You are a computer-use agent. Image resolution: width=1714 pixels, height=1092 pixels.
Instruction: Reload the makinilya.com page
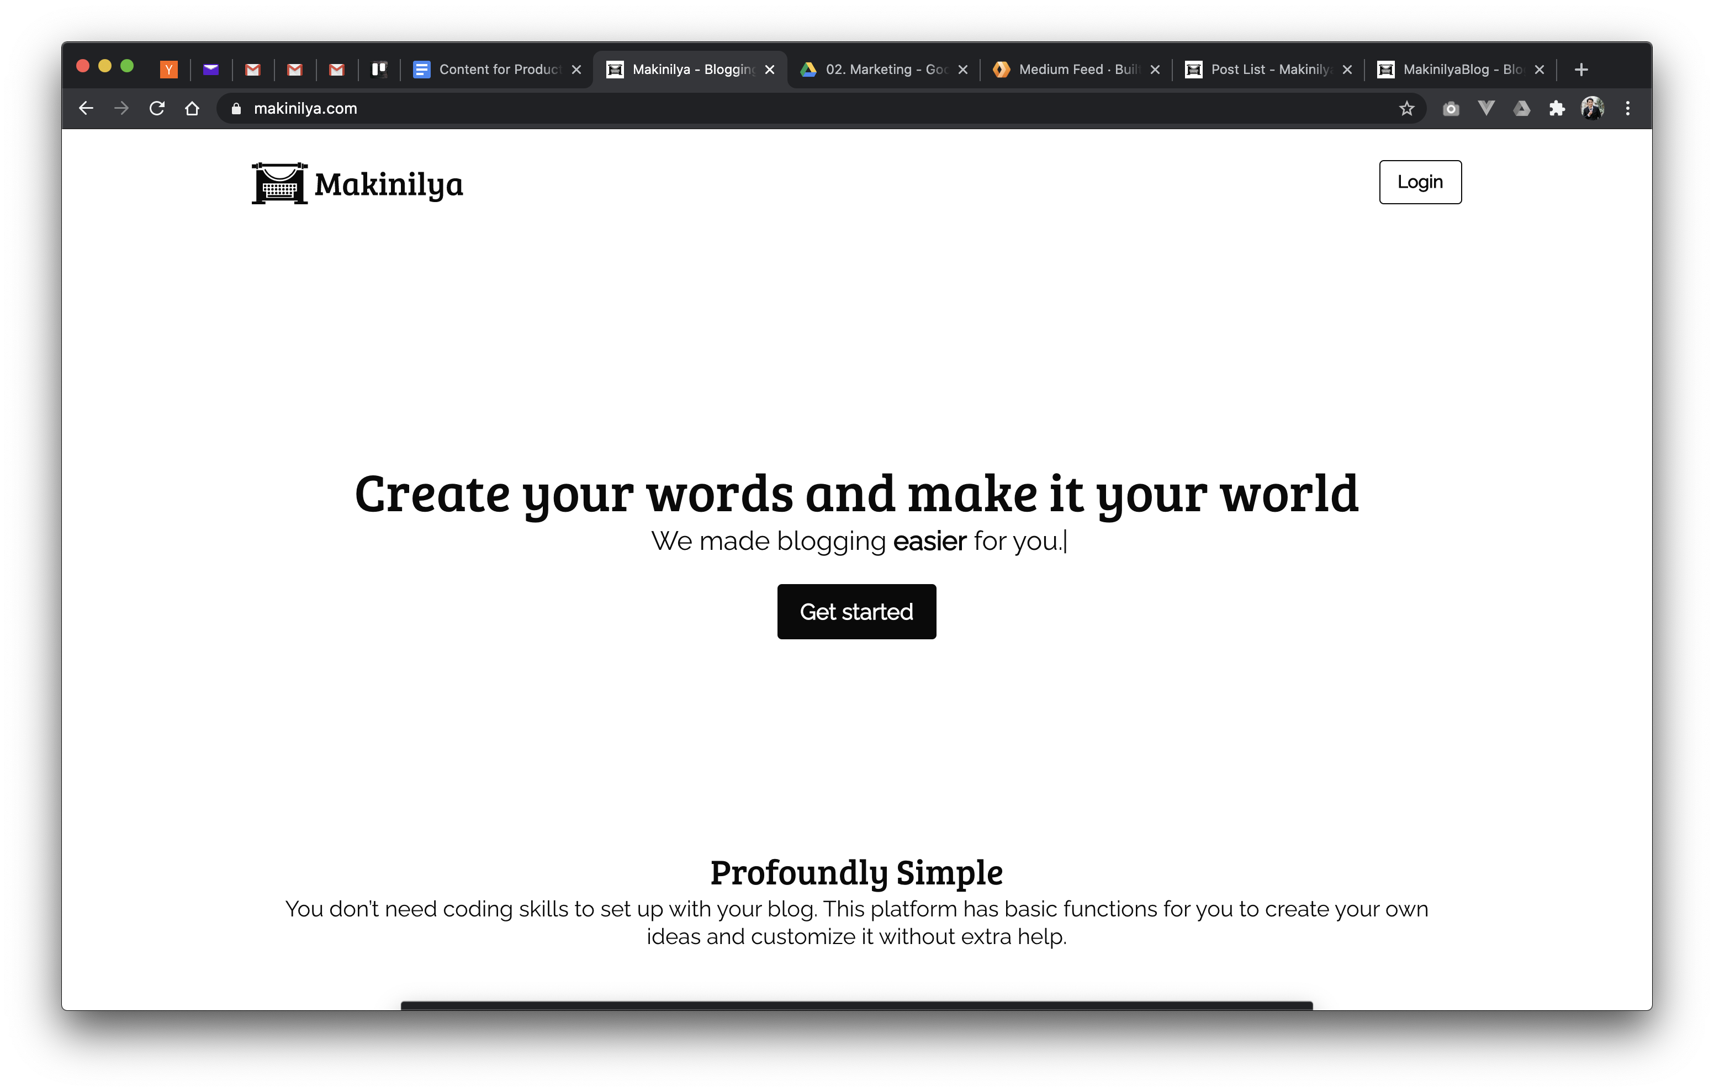157,108
